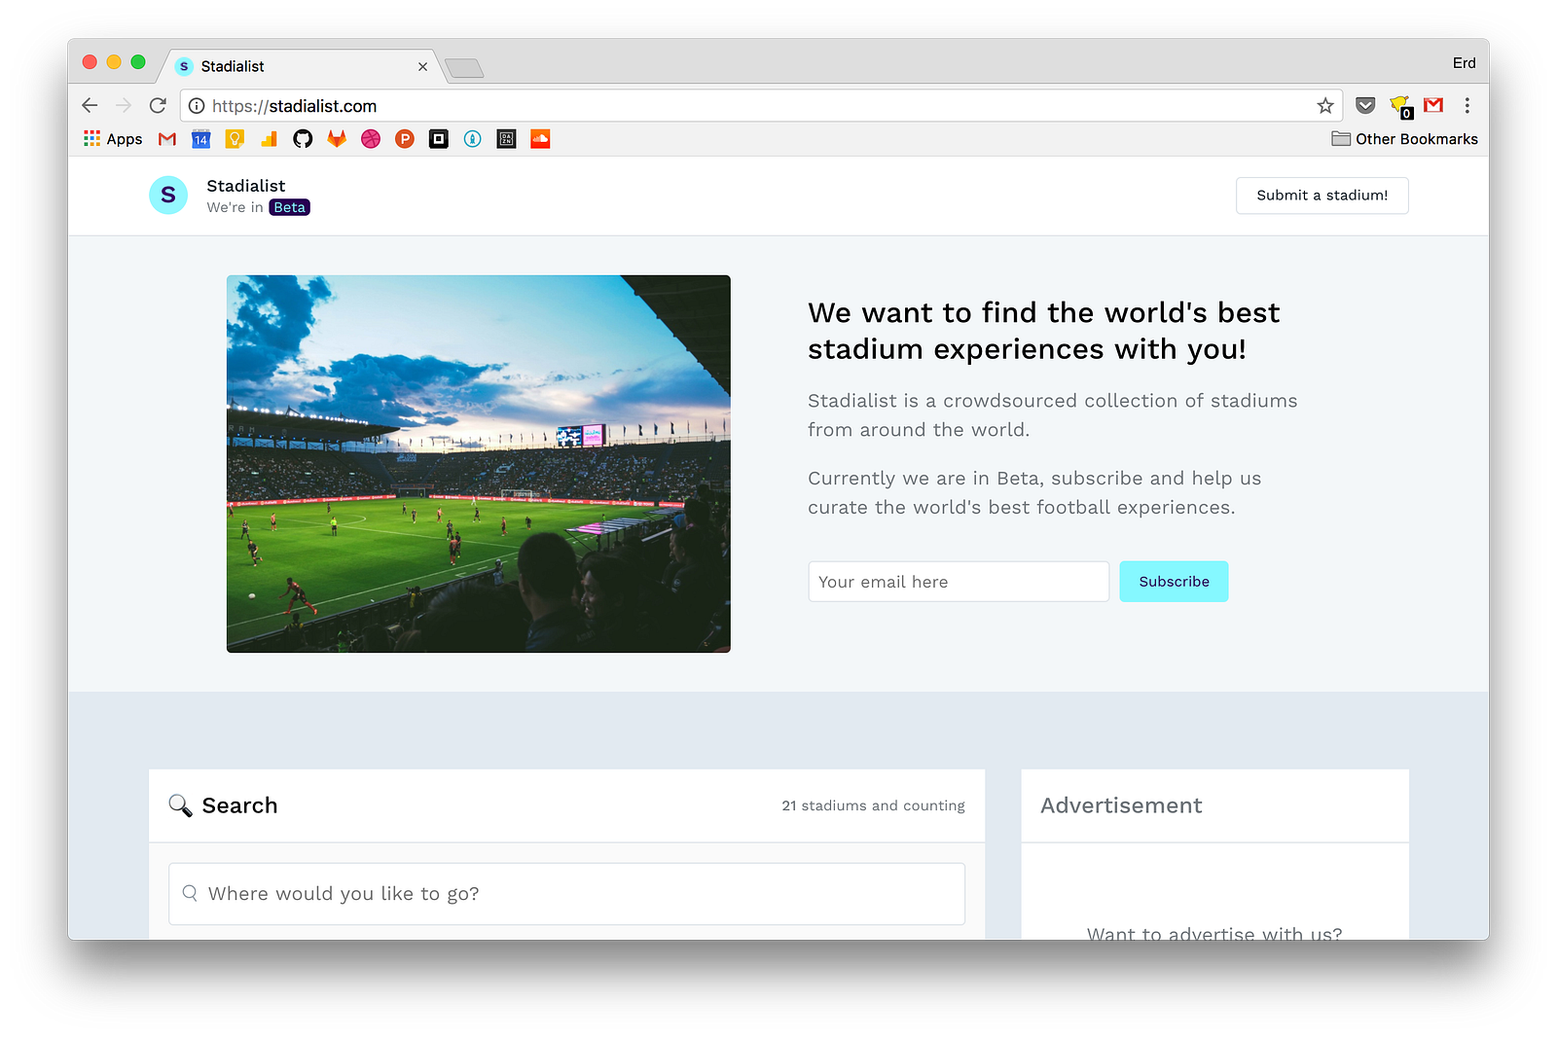
Task: Open the Google Calendar bookmark
Action: click(x=200, y=139)
